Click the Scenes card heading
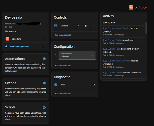This screenshot has height=126, width=154. 11,83
